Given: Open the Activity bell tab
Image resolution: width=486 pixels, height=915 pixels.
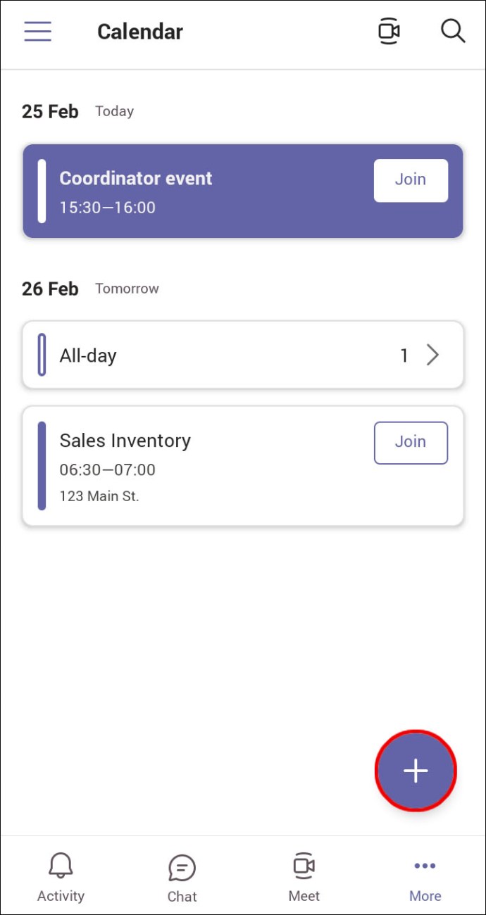Looking at the screenshot, I should pyautogui.click(x=61, y=876).
